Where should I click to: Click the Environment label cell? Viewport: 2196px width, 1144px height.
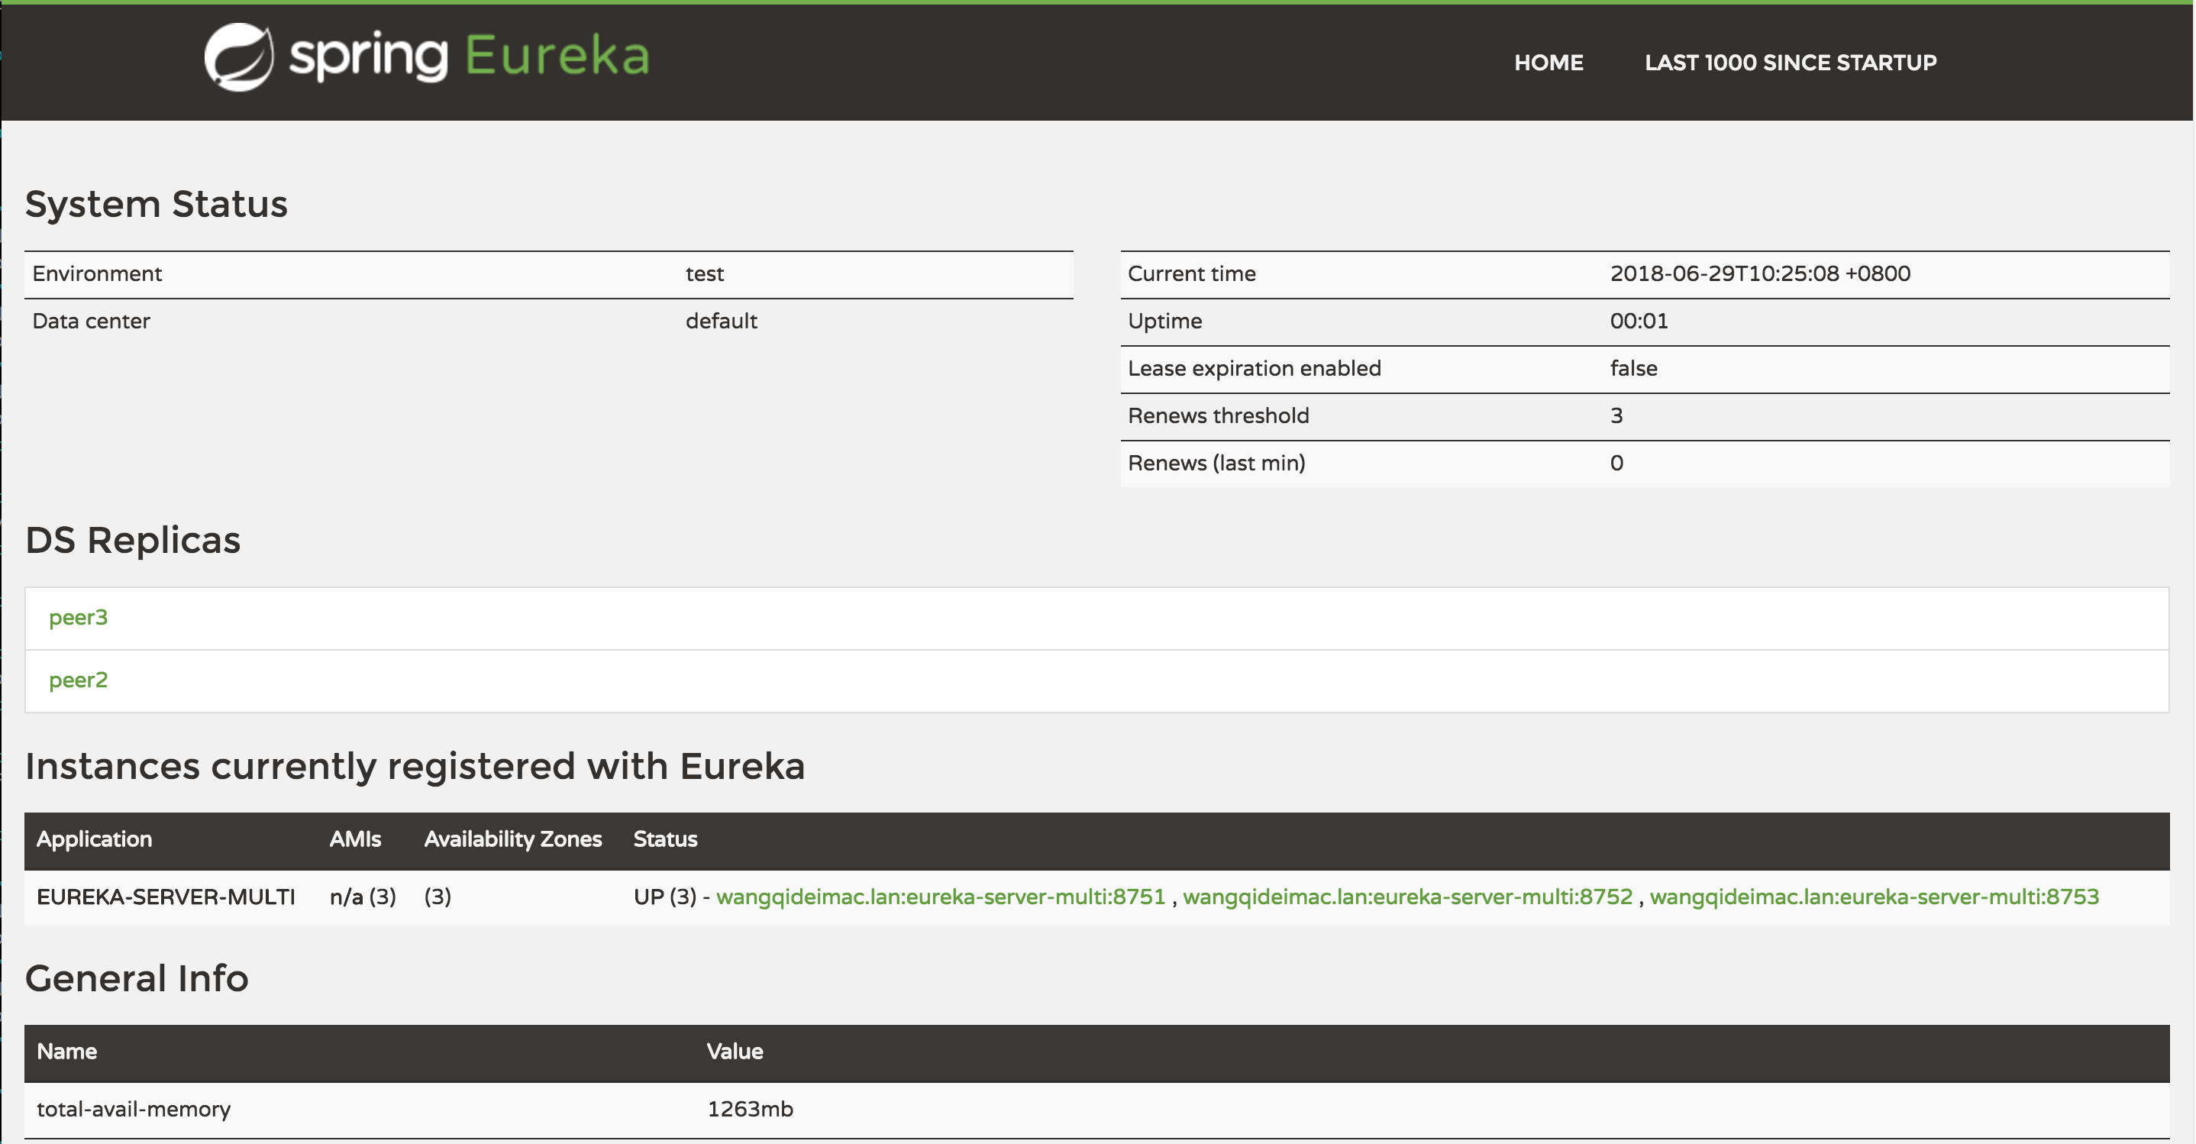(97, 273)
